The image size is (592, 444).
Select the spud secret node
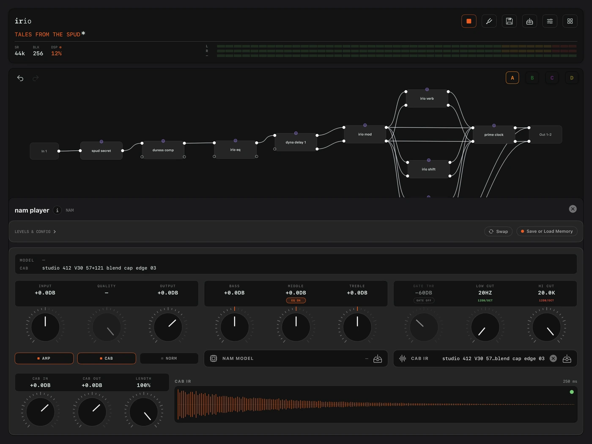[x=101, y=151]
